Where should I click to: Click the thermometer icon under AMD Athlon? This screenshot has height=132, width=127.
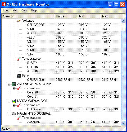(19, 88)
